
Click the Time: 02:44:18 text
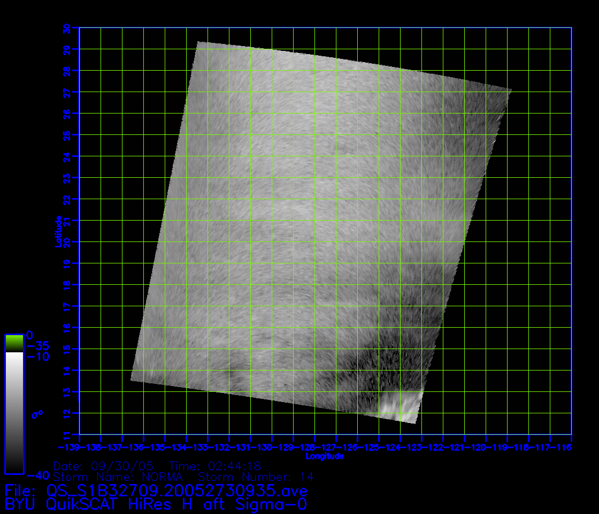tap(214, 466)
